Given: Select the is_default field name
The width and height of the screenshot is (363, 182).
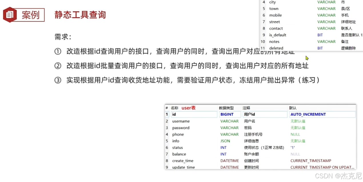Looking at the screenshot, I should [x=278, y=35].
